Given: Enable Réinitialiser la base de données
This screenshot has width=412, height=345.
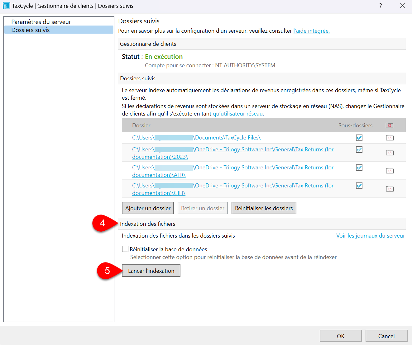Looking at the screenshot, I should pos(125,249).
